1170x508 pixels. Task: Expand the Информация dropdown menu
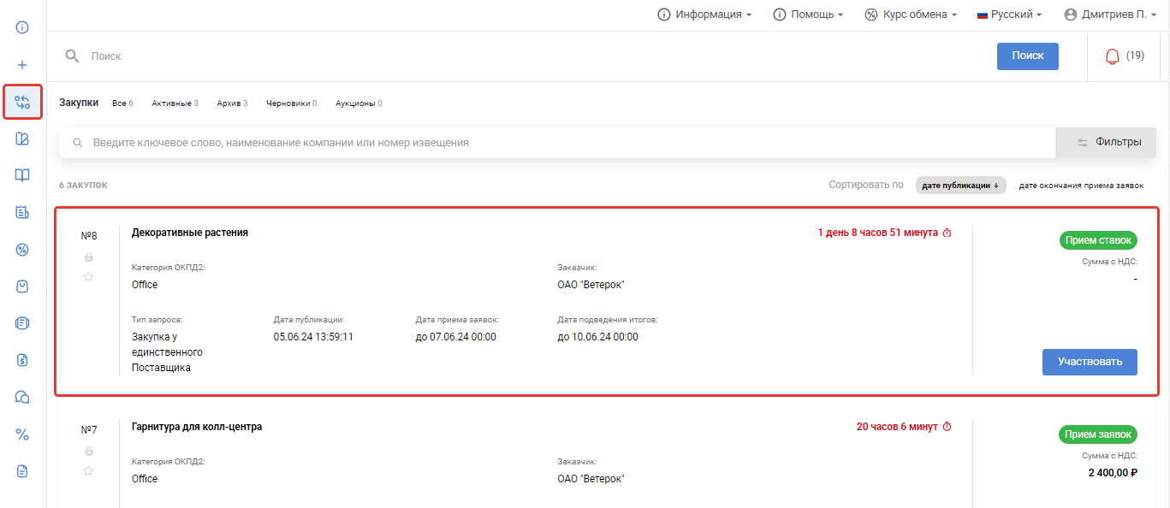pyautogui.click(x=704, y=15)
